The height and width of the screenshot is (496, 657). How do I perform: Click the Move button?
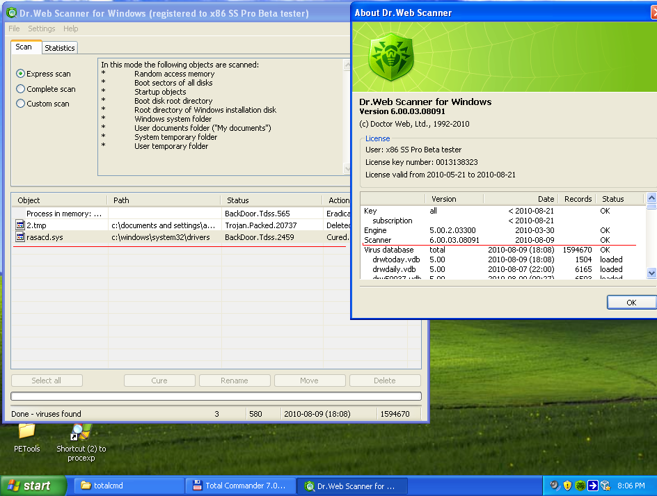(x=310, y=381)
